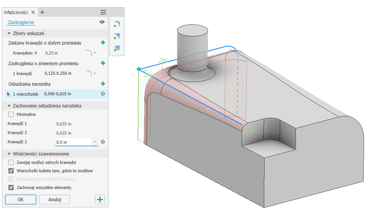
Task: Click the Zaokrąglenie feature name link
Action: point(21,22)
